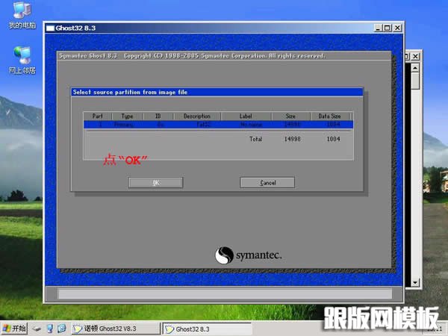
Task: Switch to Ghost32 8.3 taskbar item
Action: (x=207, y=329)
